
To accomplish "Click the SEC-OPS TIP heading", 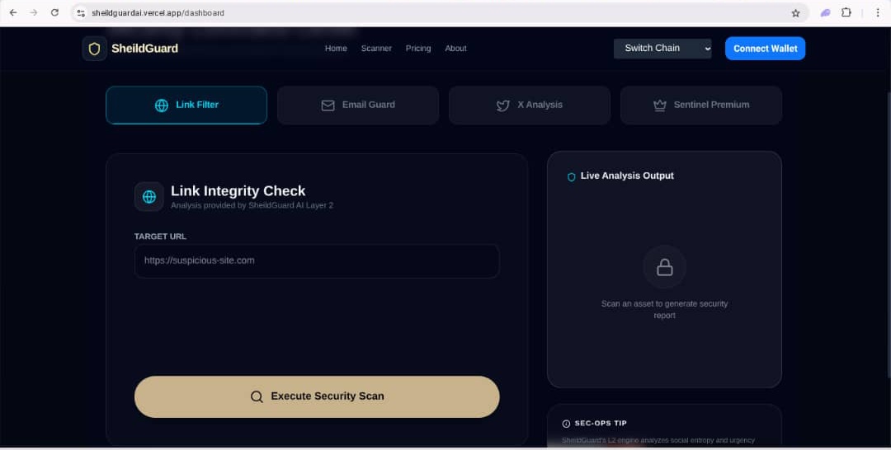I will coord(601,424).
